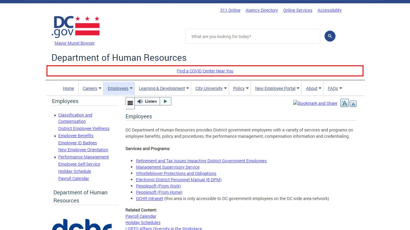Open Whistleblower Protections and Obligations link
Screen dimensions: 410x230
click(176, 173)
